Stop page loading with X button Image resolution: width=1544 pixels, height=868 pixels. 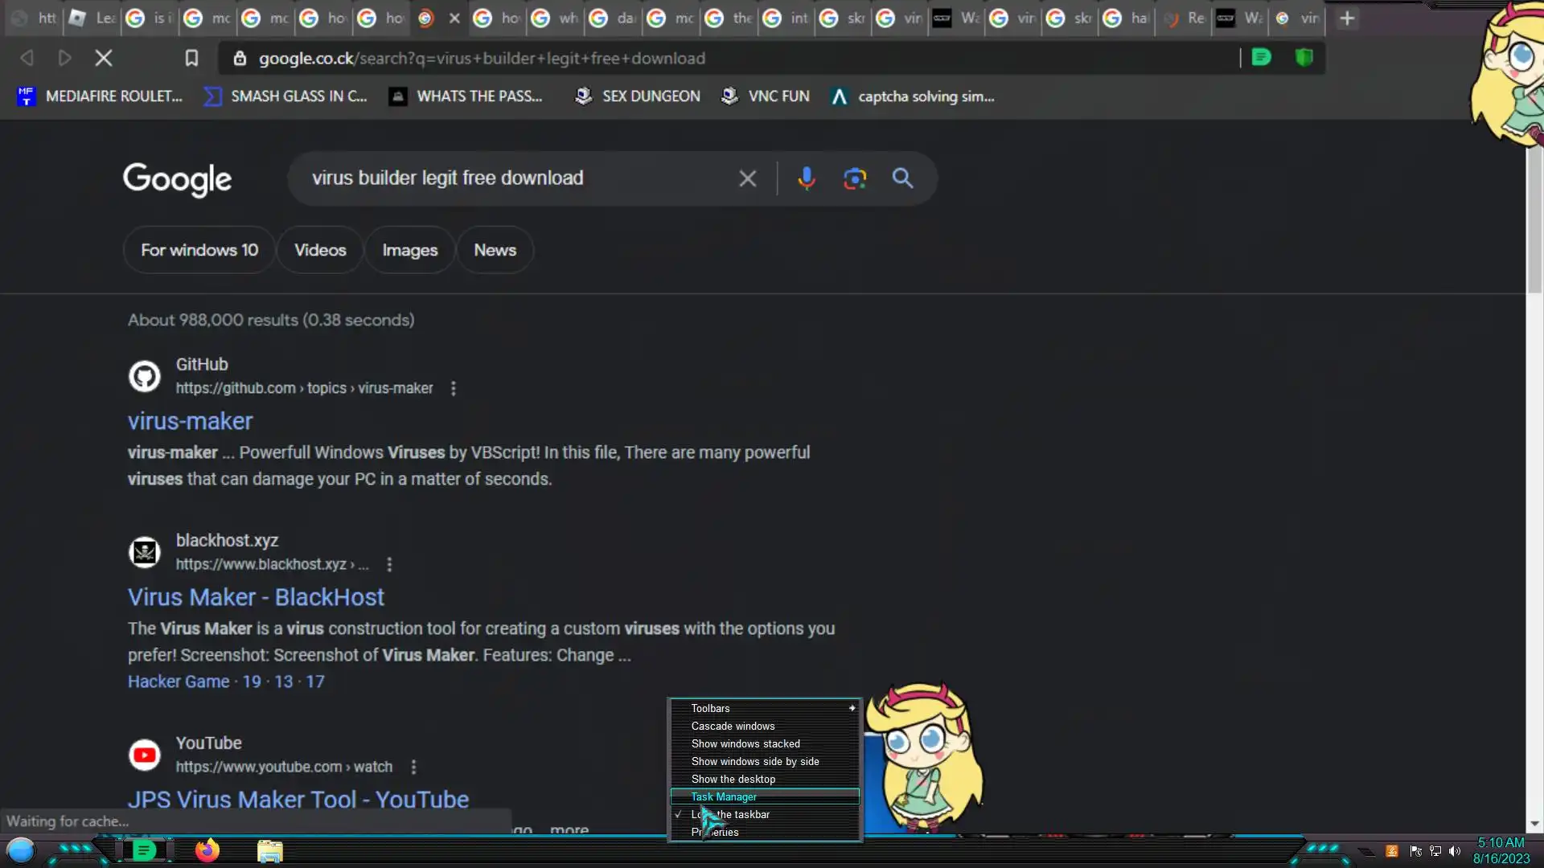(104, 58)
